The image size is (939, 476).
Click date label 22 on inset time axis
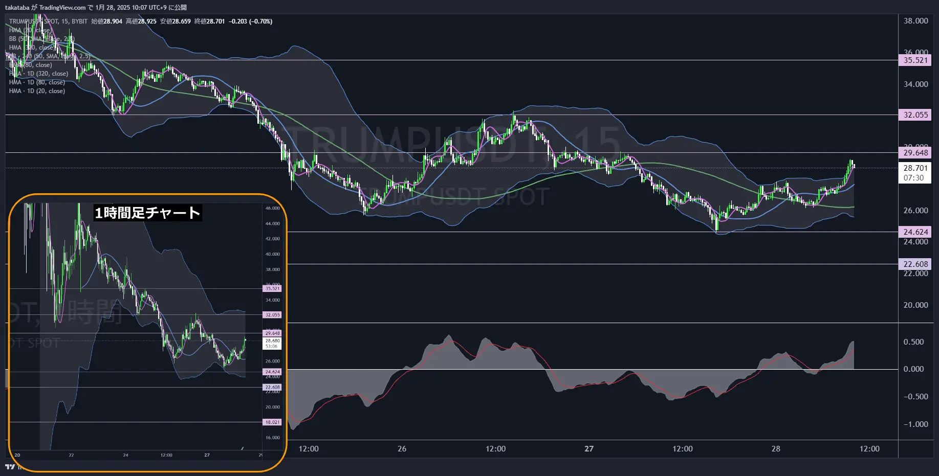(71, 455)
